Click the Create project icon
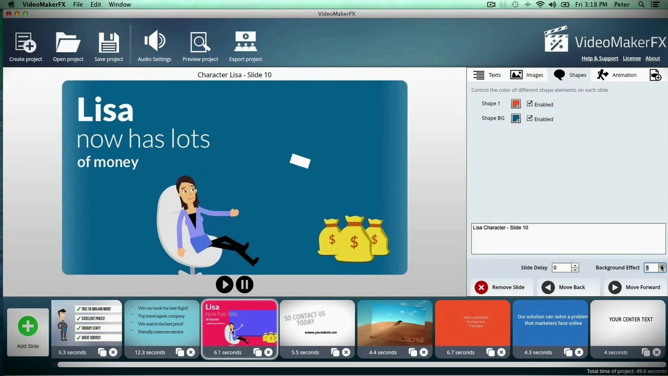This screenshot has height=376, width=668. [26, 42]
